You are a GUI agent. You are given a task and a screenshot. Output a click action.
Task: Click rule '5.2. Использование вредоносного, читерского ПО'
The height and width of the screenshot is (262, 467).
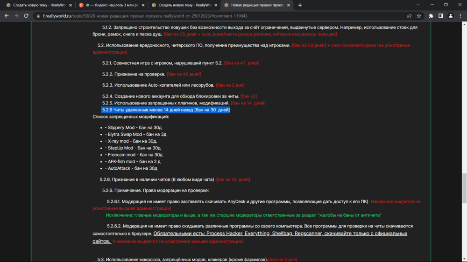point(194,45)
